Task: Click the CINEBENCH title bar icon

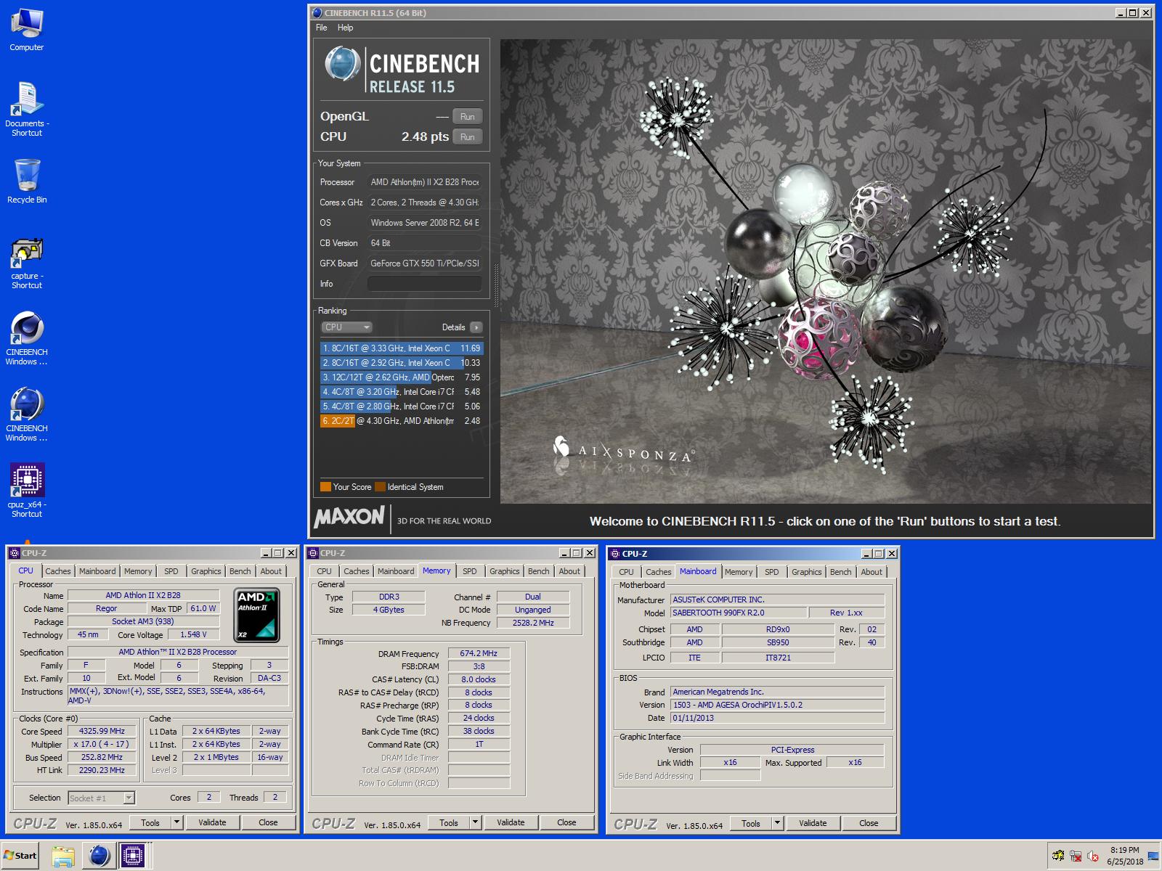Action: pos(317,12)
